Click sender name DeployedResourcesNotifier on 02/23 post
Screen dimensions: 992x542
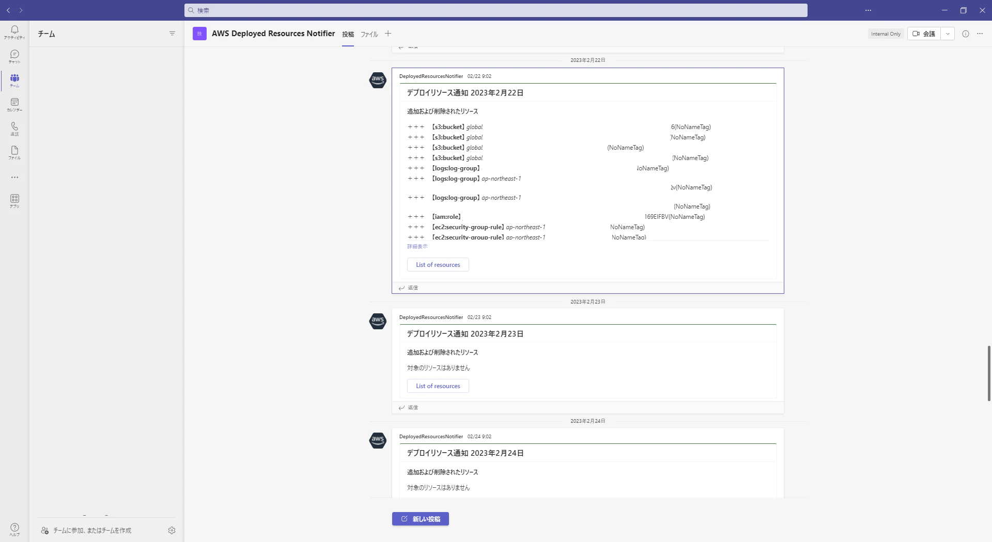431,317
